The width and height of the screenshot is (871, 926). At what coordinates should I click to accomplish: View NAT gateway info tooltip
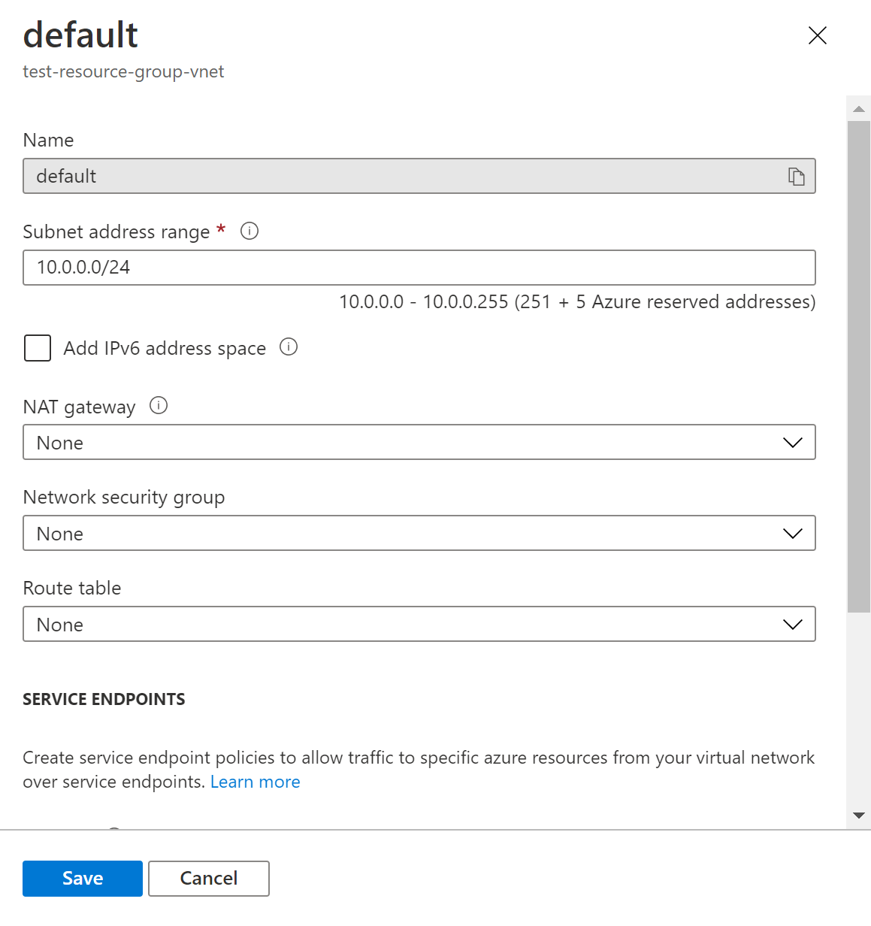pyautogui.click(x=159, y=406)
